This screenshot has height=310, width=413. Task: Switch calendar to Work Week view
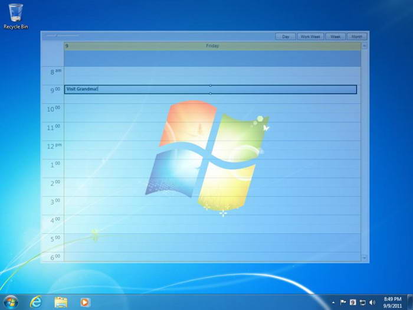(x=310, y=37)
